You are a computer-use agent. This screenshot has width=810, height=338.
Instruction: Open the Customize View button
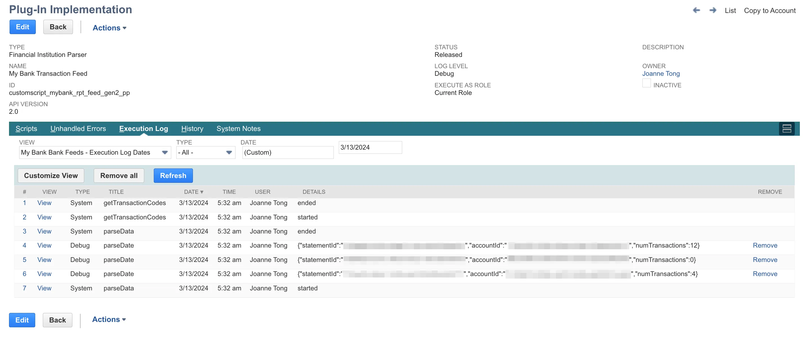click(x=51, y=175)
